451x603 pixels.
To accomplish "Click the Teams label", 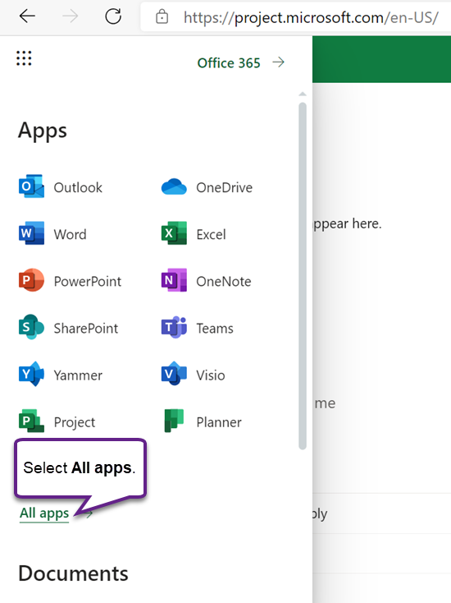I will point(215,329).
